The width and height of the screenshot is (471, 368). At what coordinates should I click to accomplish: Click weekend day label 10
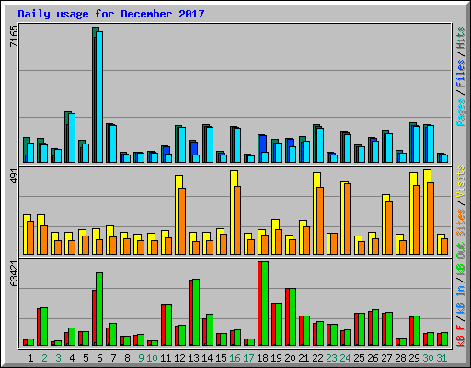tap(152, 358)
